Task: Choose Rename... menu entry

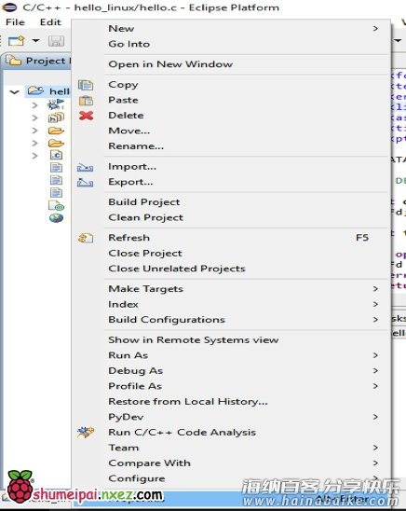Action: tap(231, 146)
